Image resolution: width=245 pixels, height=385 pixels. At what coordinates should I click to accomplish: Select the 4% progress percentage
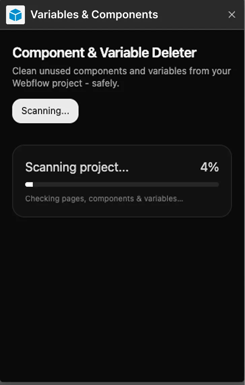(210, 167)
